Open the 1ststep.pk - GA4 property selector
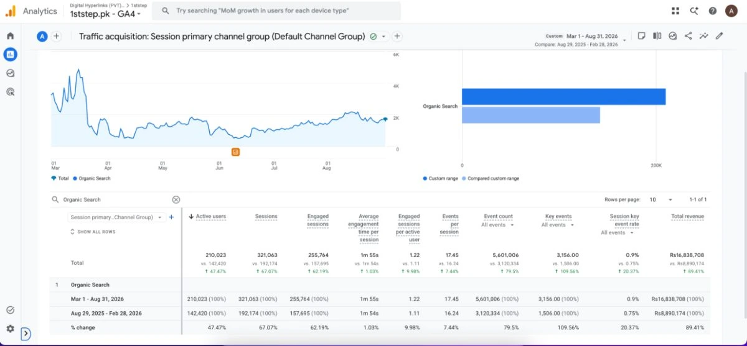The width and height of the screenshot is (747, 346). pos(105,14)
